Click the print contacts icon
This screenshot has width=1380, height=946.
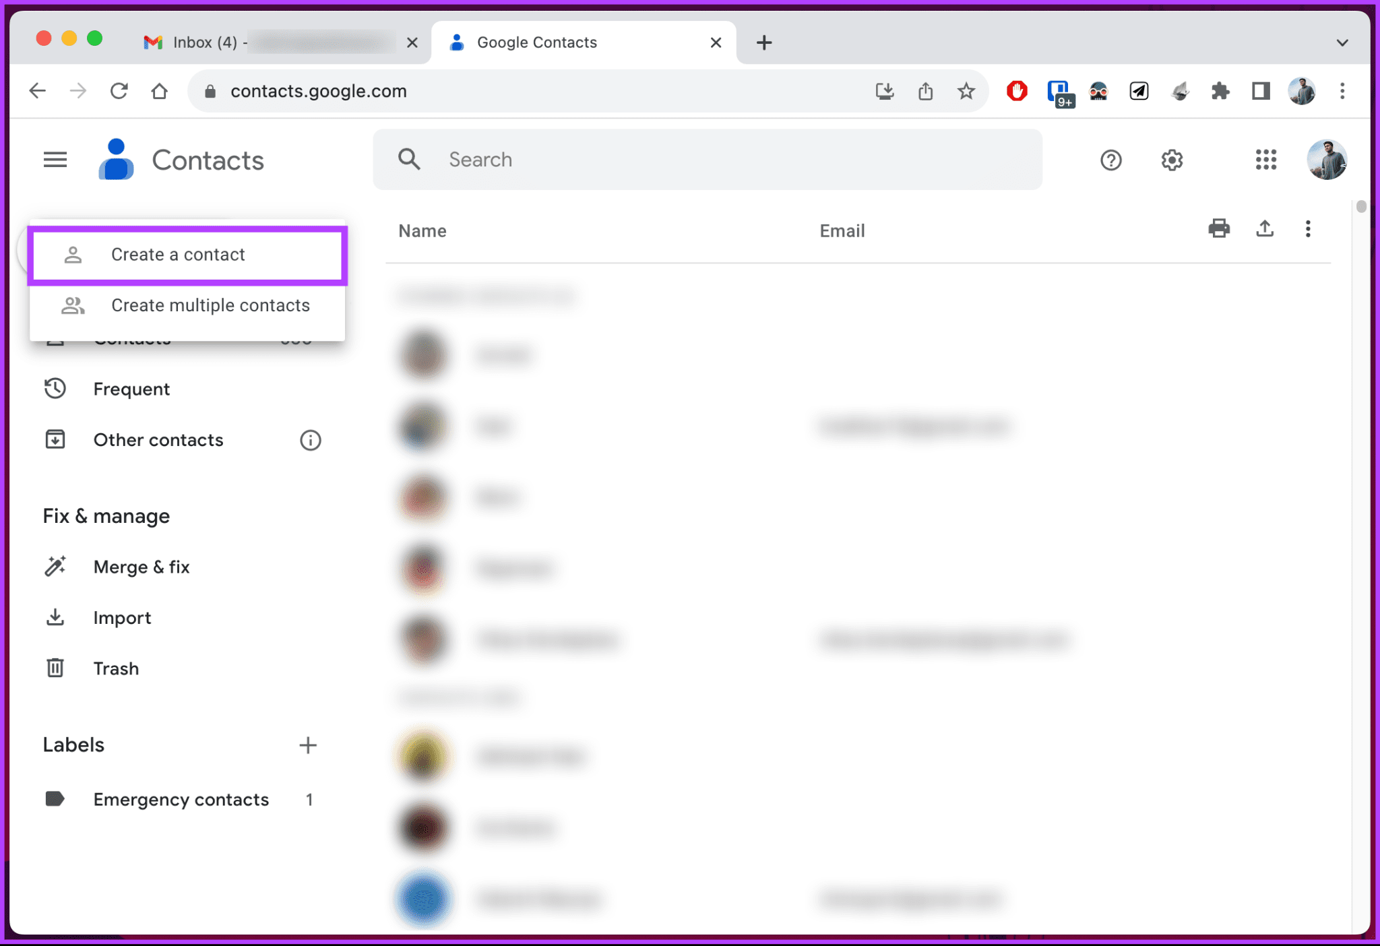point(1218,229)
